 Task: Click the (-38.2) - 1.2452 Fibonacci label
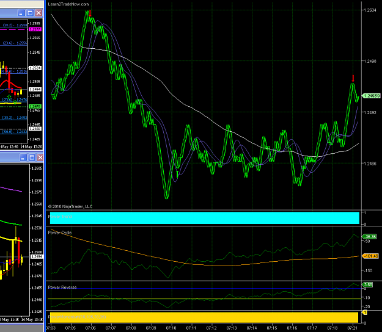click(15, 118)
